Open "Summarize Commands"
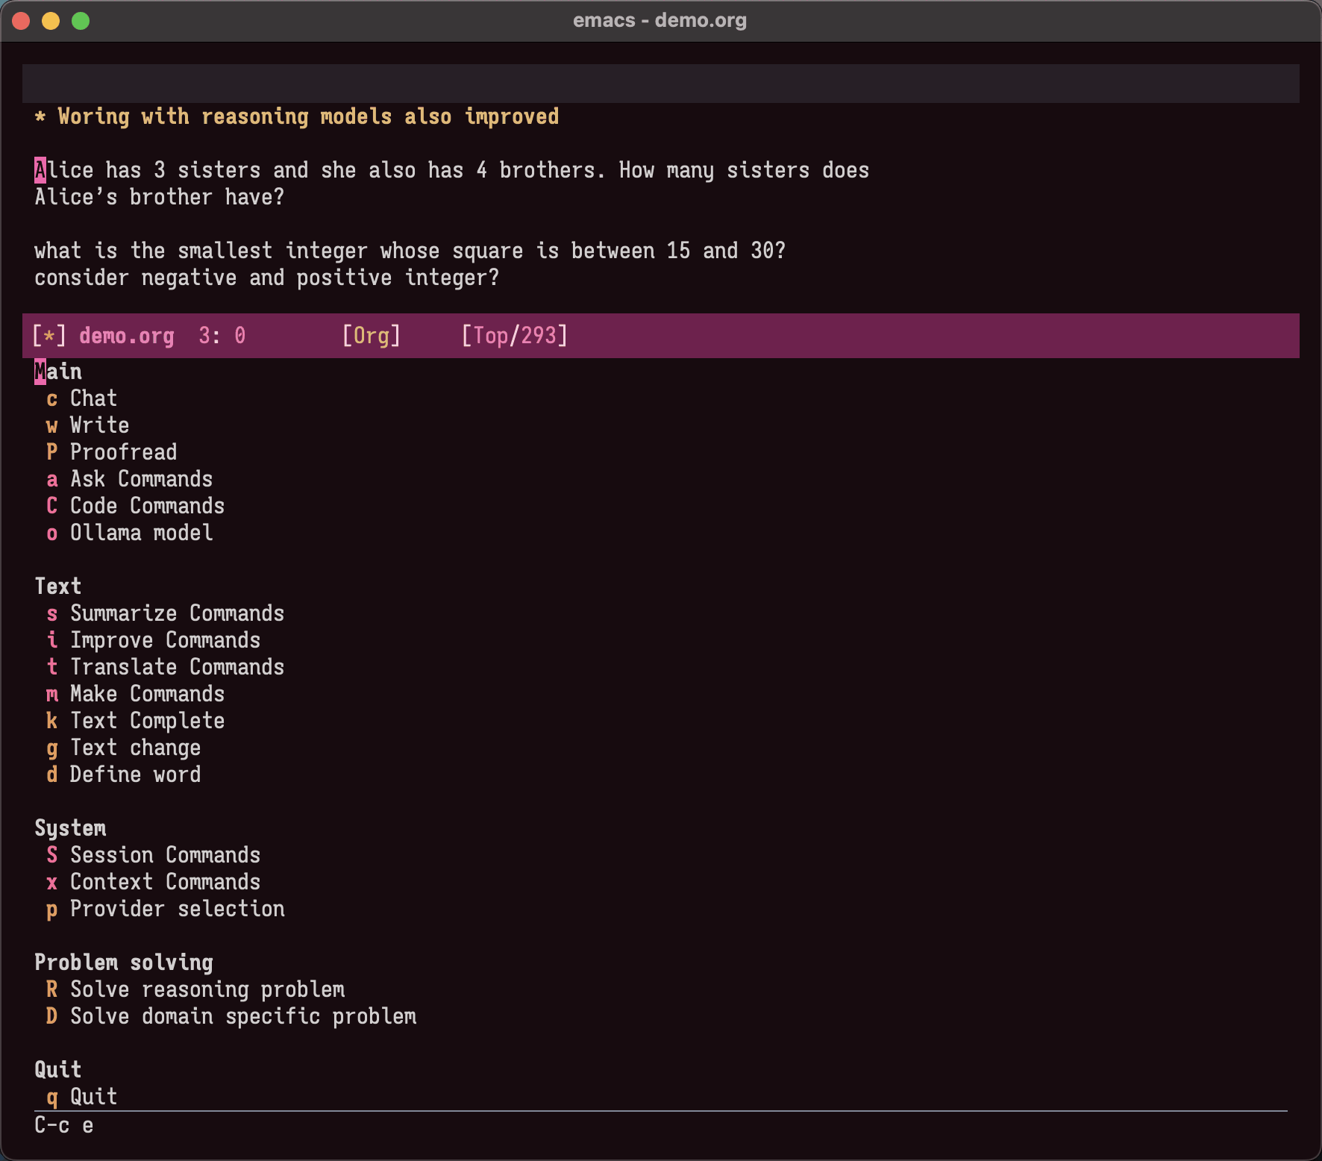Image resolution: width=1322 pixels, height=1161 pixels. pyautogui.click(x=177, y=613)
